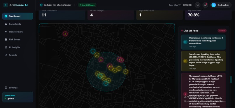Select the lone non-overlapping pink marker inside the dashed circle
Image resolution: width=235 pixels, height=108 pixels.
pos(101,60)
